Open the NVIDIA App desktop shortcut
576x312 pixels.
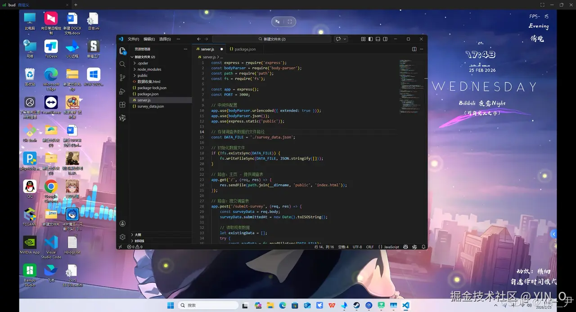(x=30, y=246)
